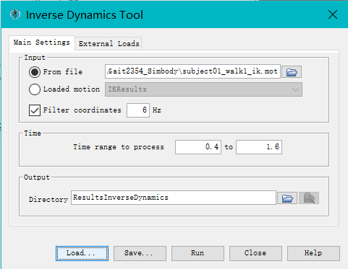Click the Close button
This screenshot has width=348, height=269.
[x=255, y=253]
